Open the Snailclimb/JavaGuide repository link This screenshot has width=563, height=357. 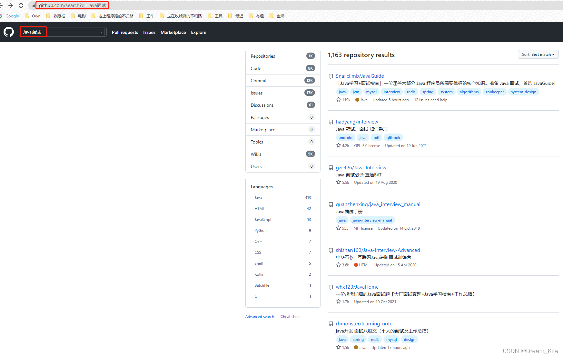(x=360, y=76)
